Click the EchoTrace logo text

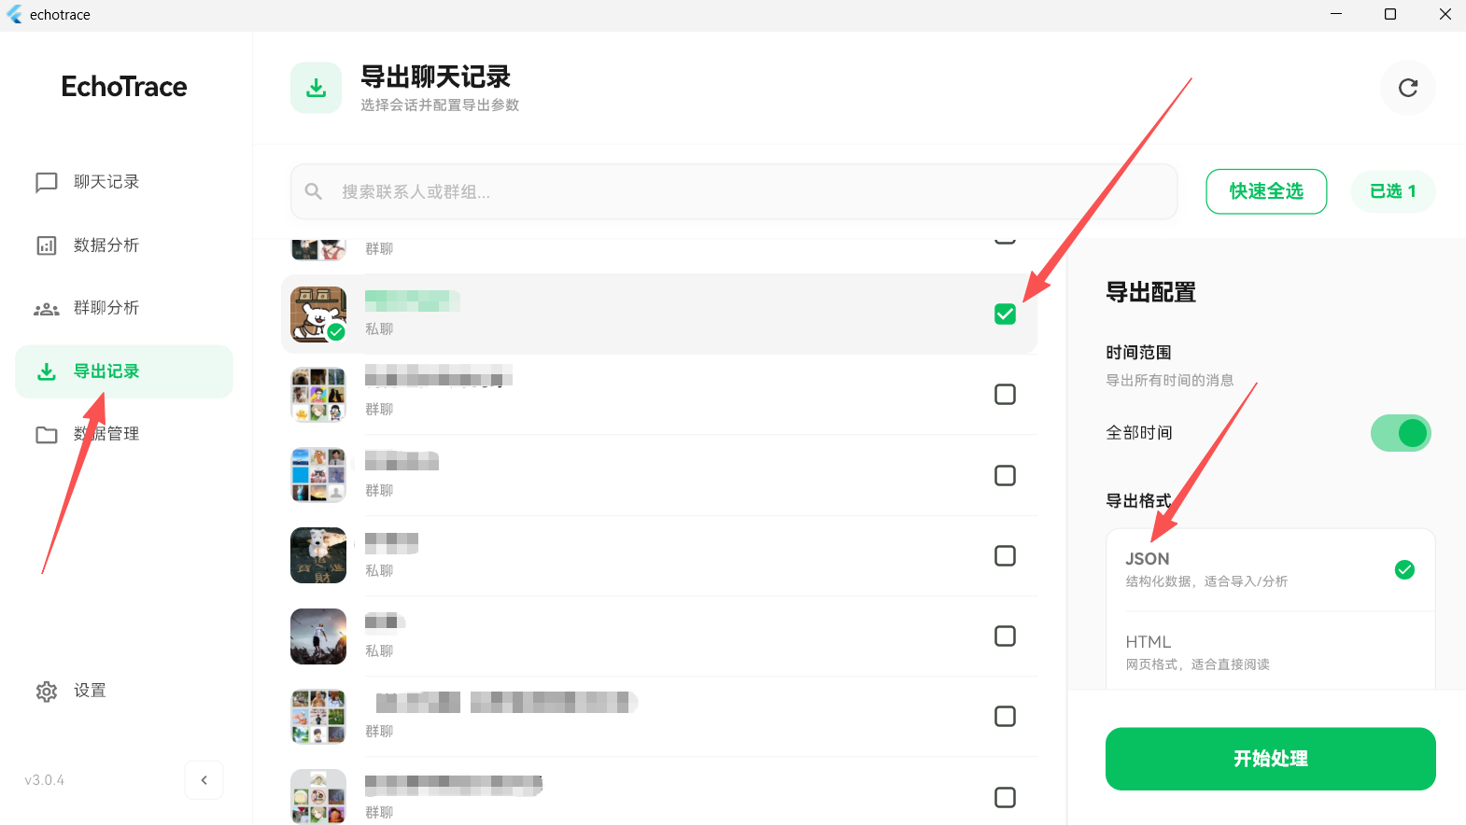(124, 87)
